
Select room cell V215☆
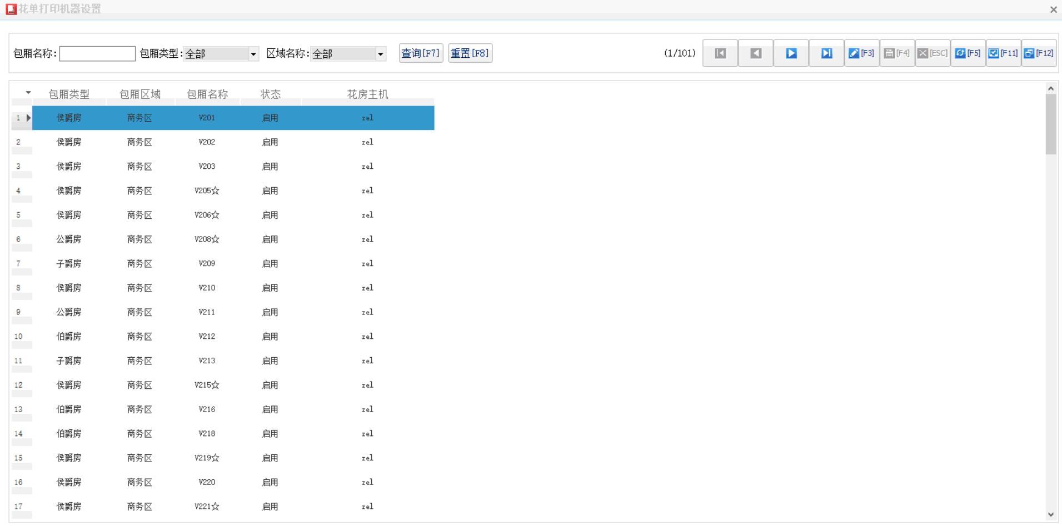(207, 385)
